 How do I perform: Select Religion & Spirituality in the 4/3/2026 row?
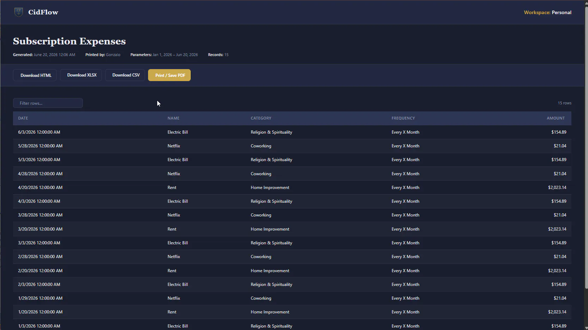pyautogui.click(x=271, y=201)
